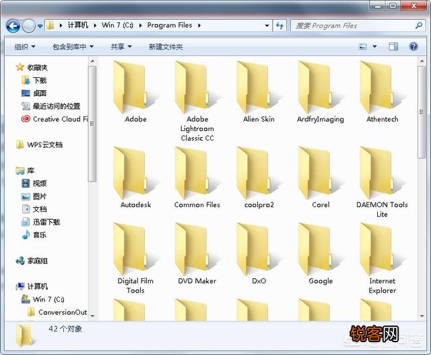Select the Internet Explorer folder
The image size is (431, 355).
[382, 258]
